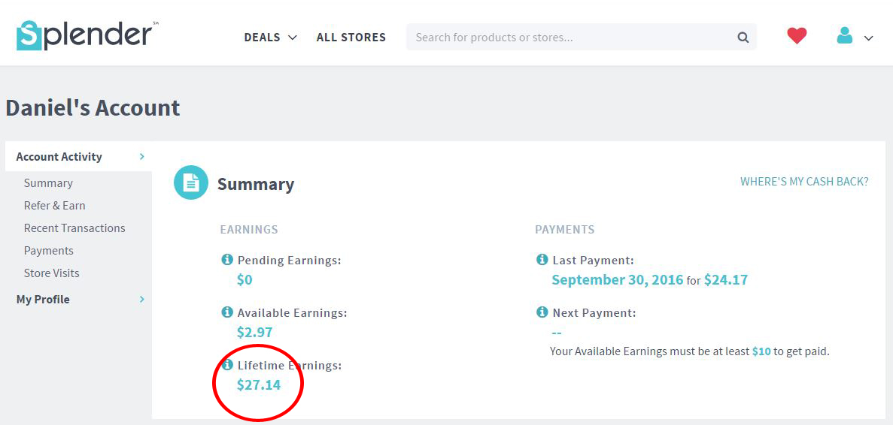Click the search magnifier icon
893x425 pixels.
(743, 38)
